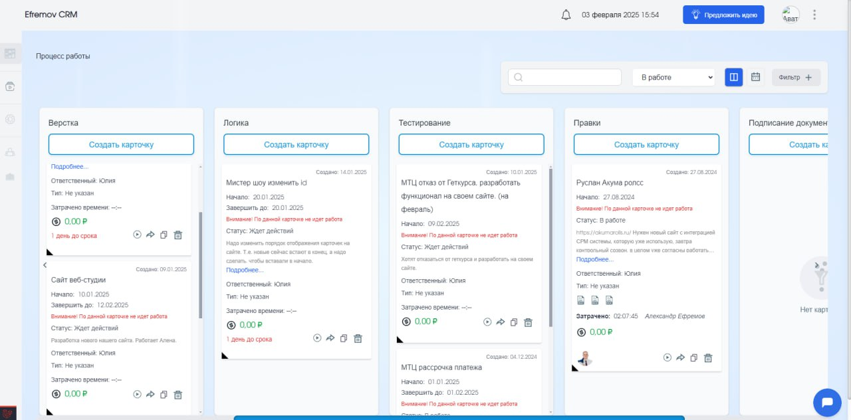
Task: Click 'Создать карточку' in Тестирование column
Action: point(471,144)
